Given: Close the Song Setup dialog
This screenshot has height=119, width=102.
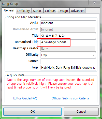Looking at the screenshot, I should 94,3.
